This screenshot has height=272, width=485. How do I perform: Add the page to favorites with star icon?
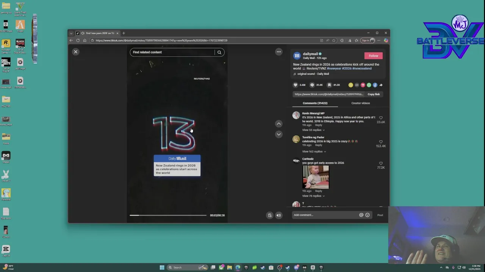(334, 40)
